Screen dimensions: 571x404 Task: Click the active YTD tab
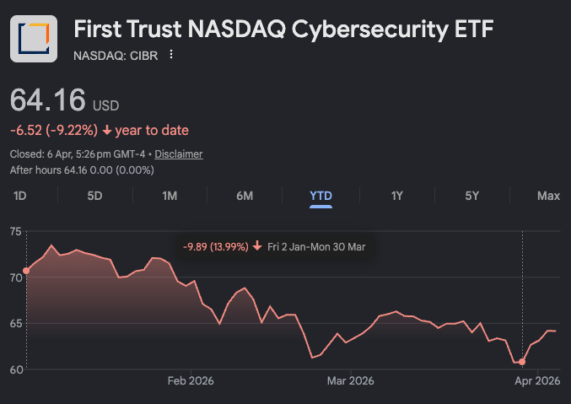click(321, 196)
